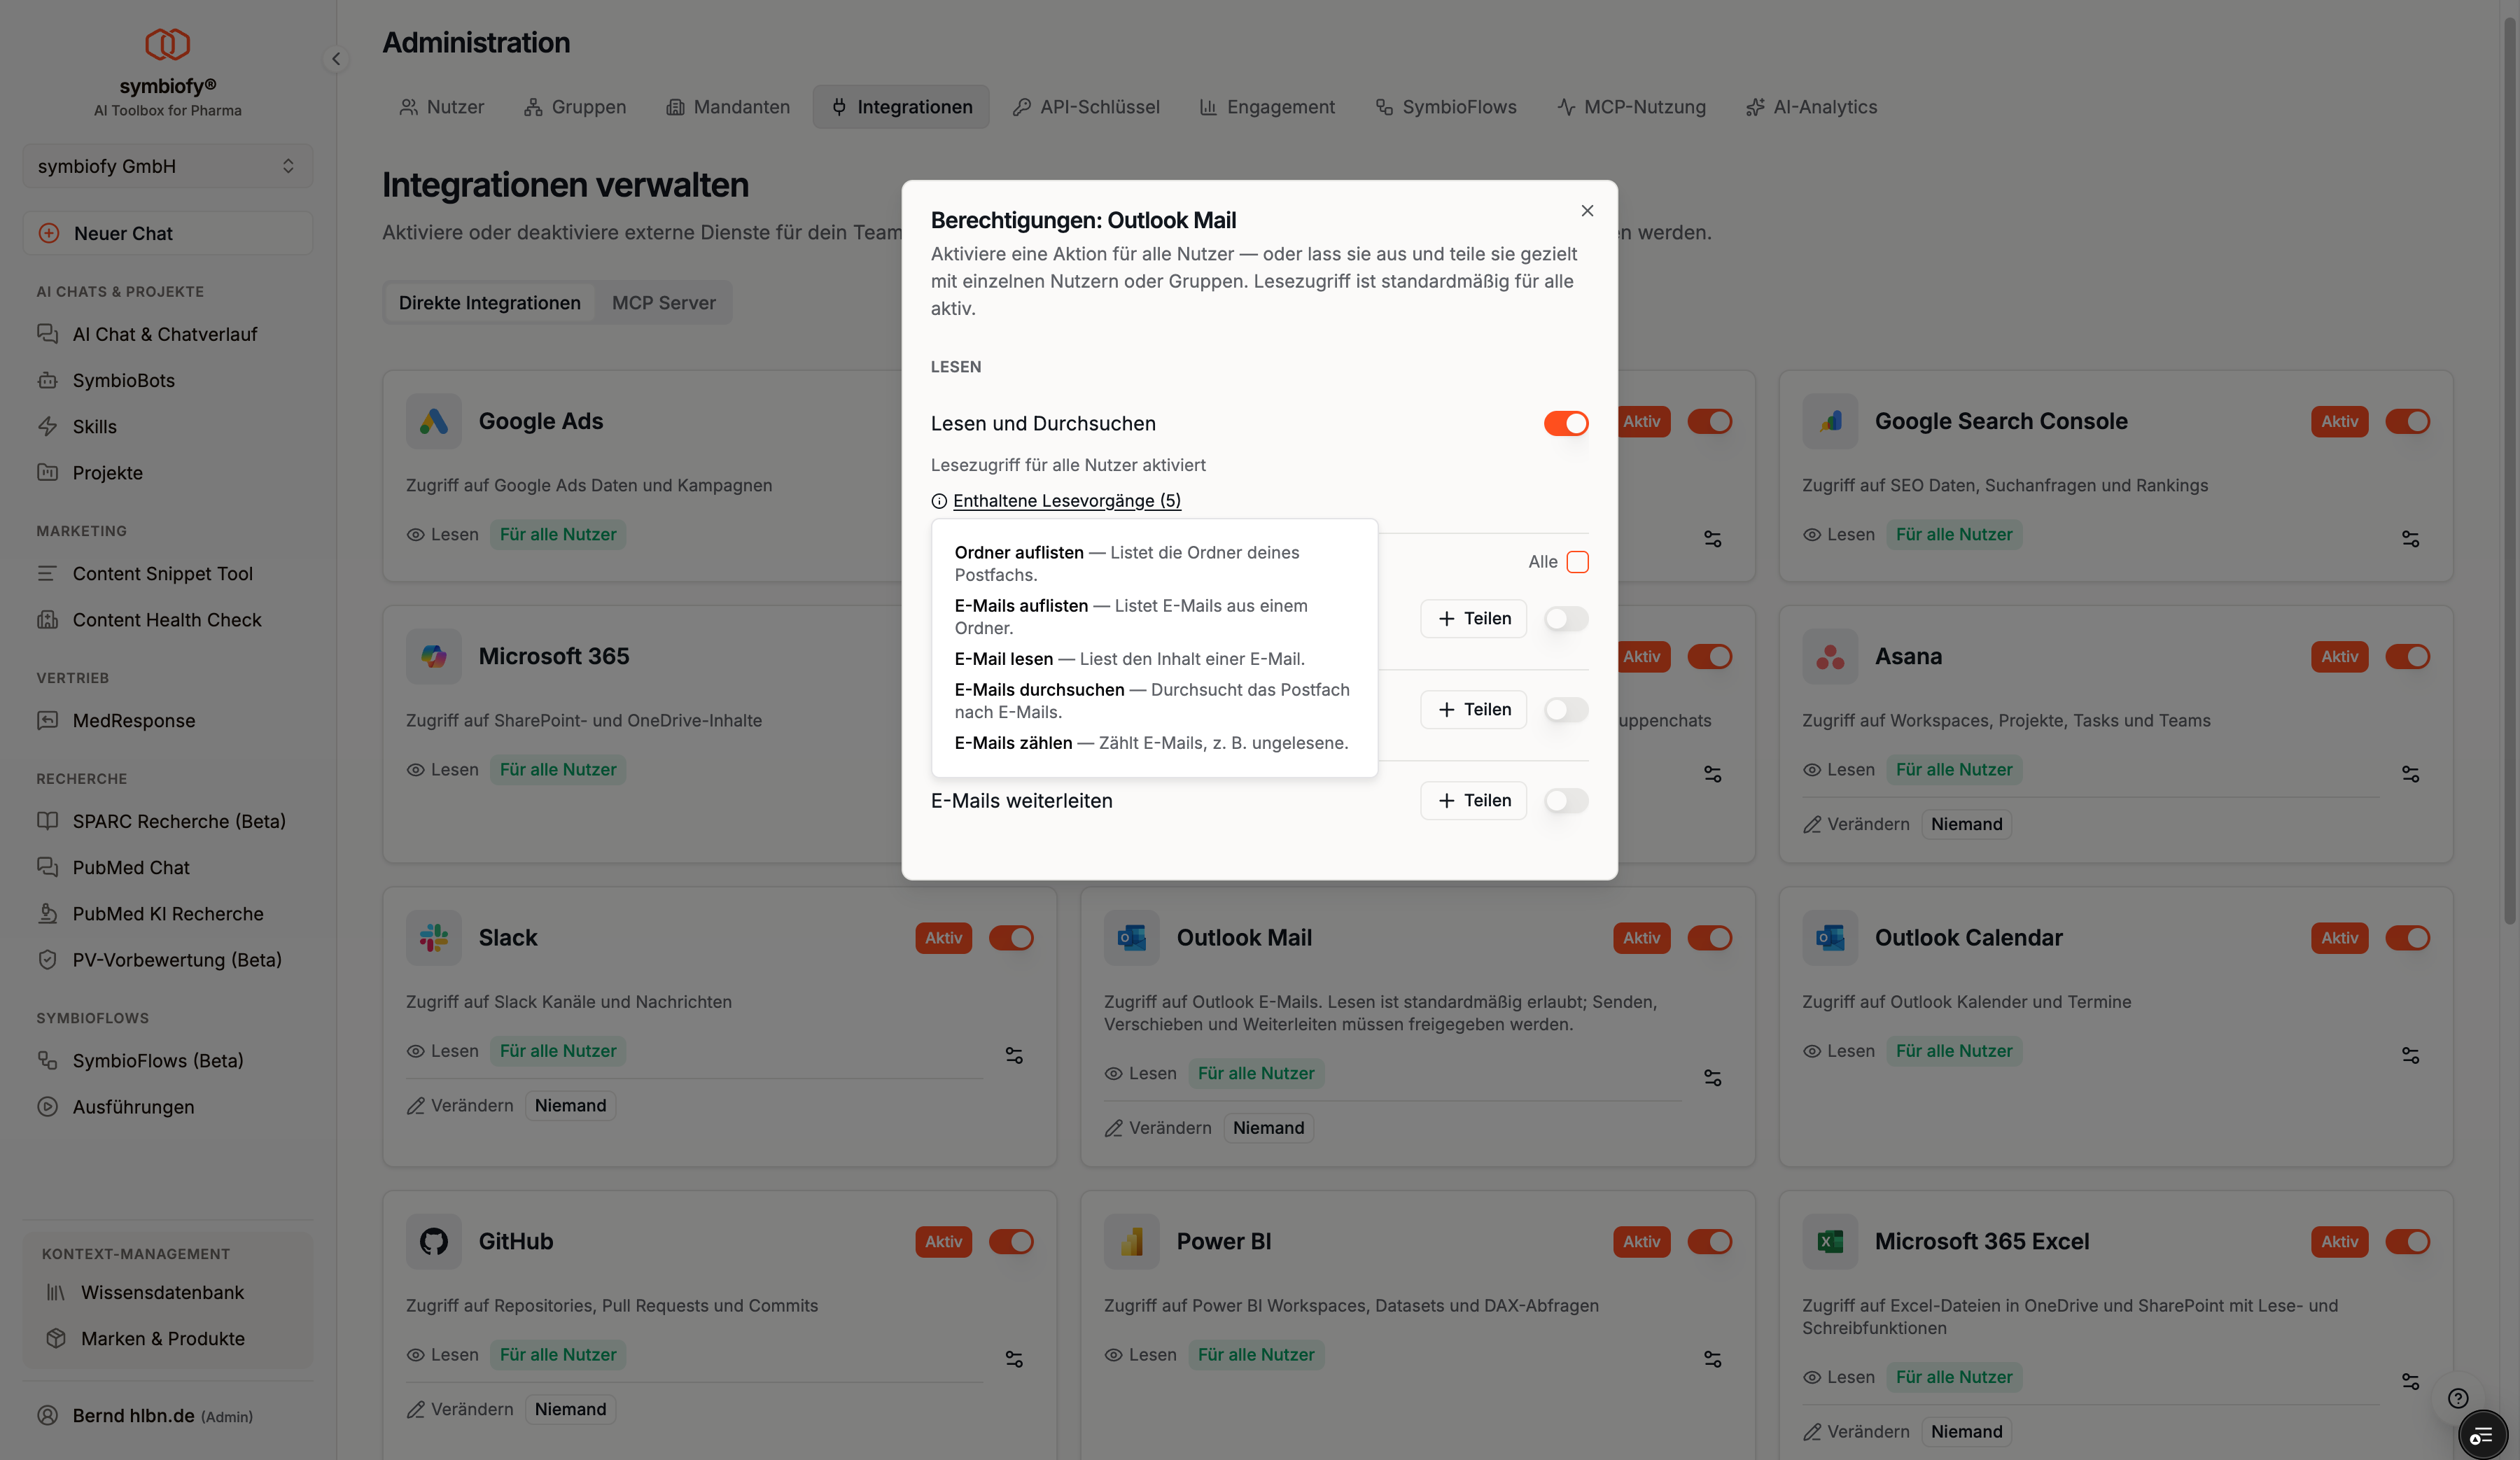Collapse Enthaltene Lesevorgänge (5) link
The image size is (2520, 1460).
(x=1066, y=500)
